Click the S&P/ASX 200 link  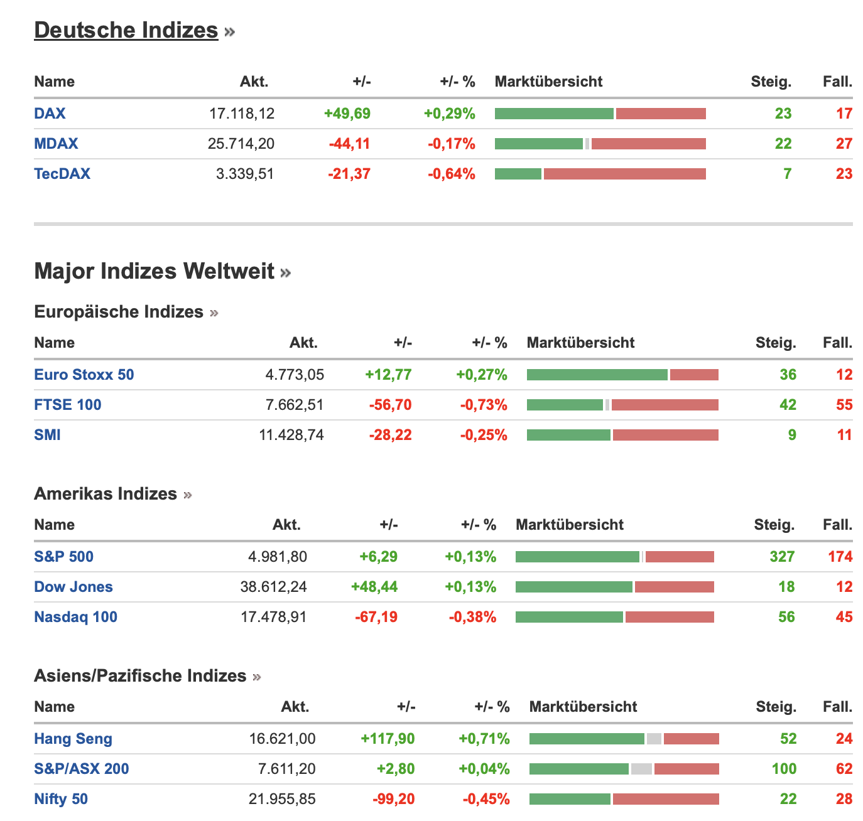click(x=81, y=769)
